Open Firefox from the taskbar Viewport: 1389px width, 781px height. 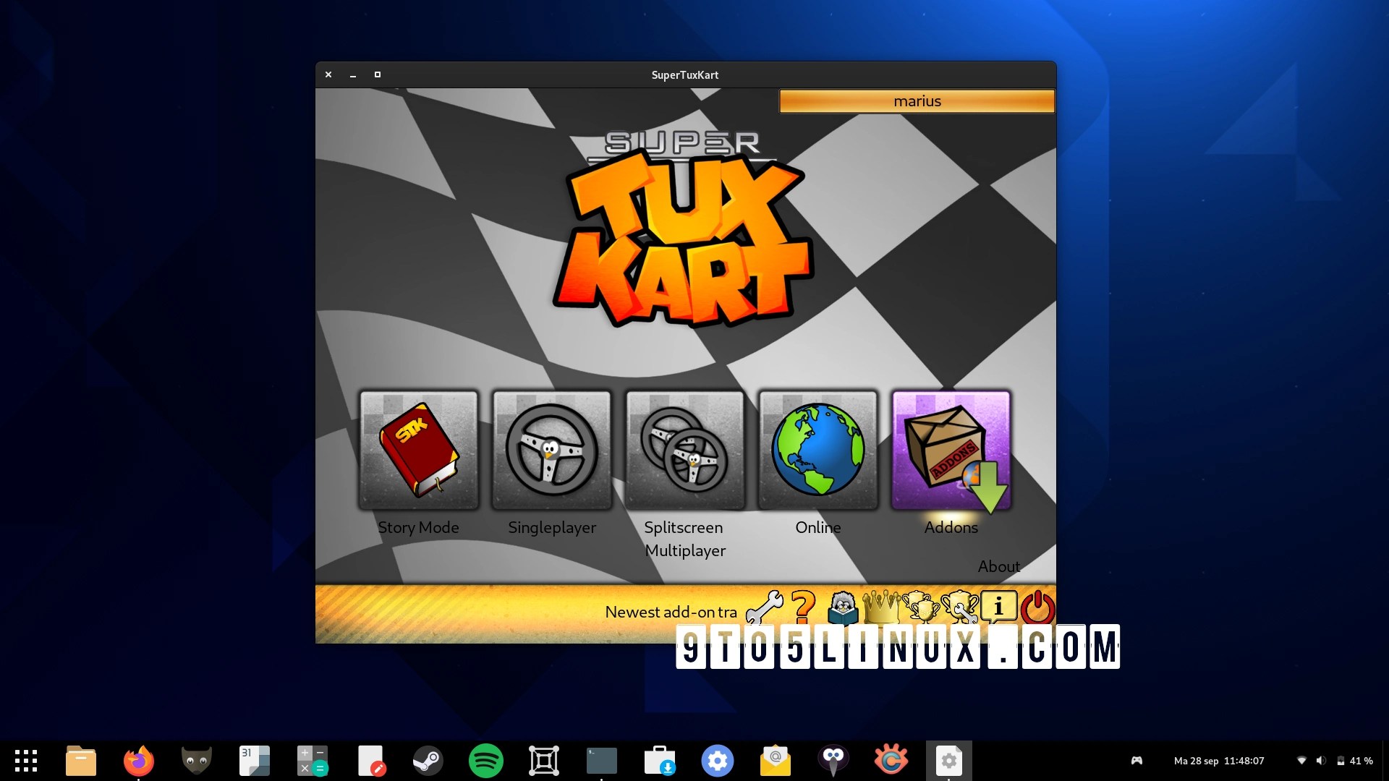139,761
